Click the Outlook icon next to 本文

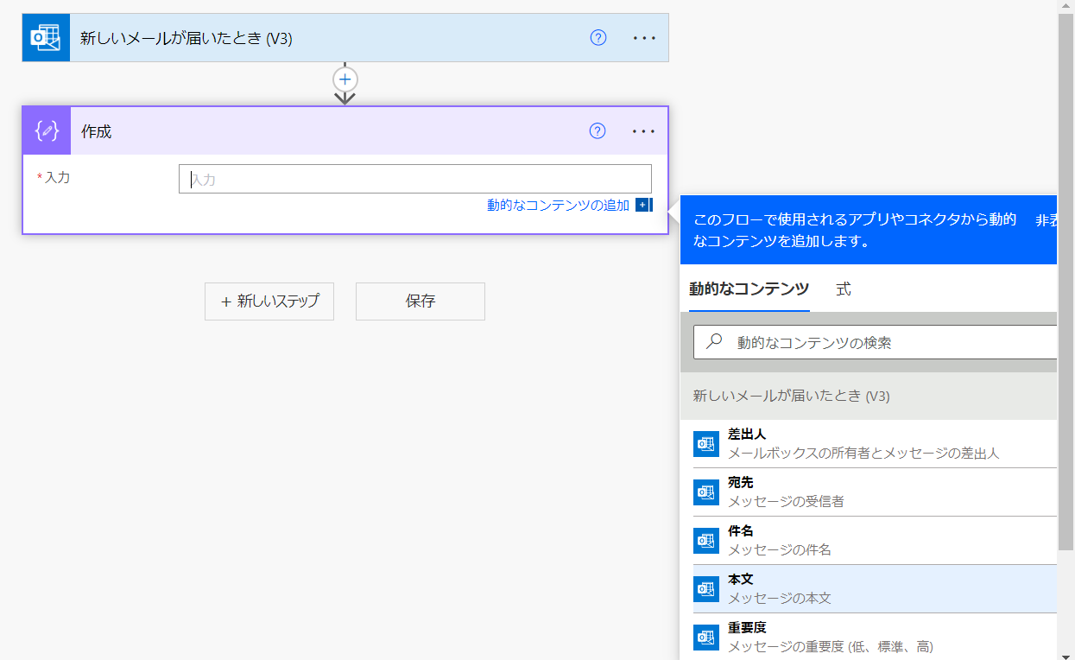706,589
